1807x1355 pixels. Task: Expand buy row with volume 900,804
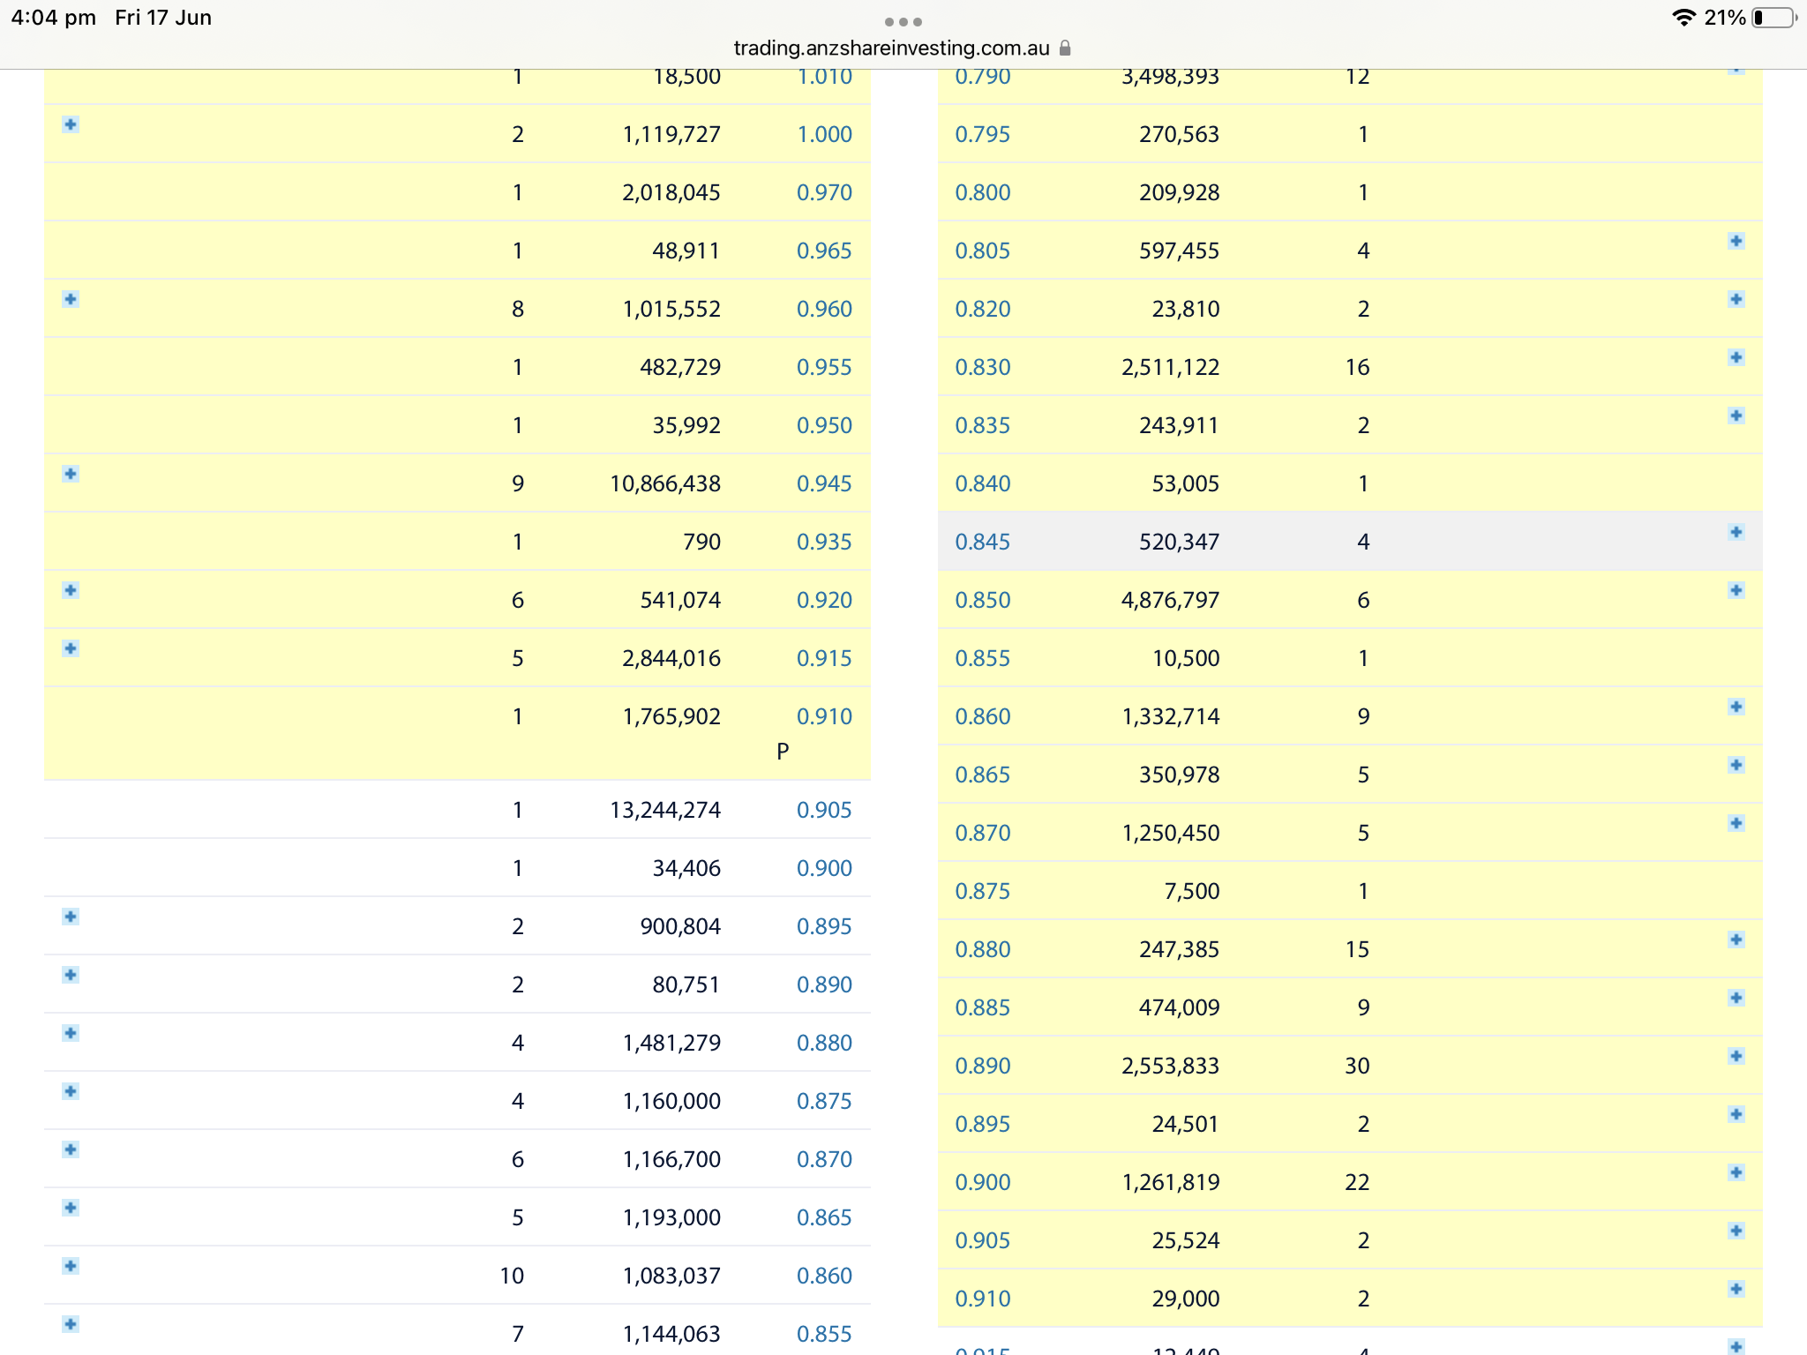pos(71,917)
